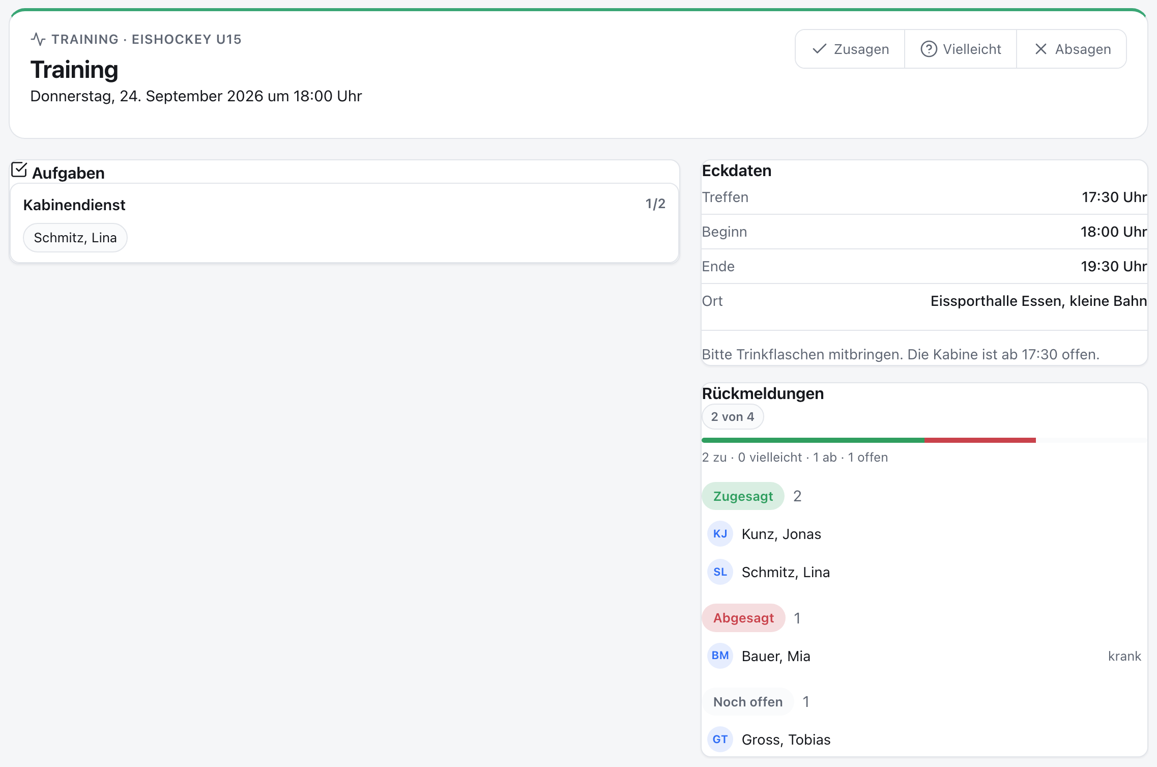Click the Noch offen status badge
This screenshot has width=1157, height=767.
click(748, 702)
